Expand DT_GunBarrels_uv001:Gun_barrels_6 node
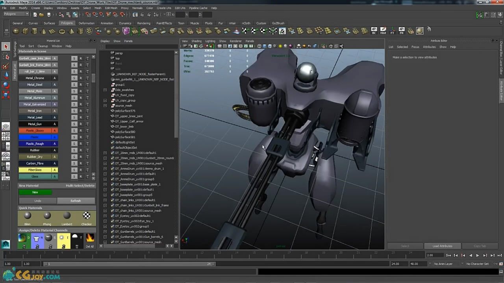504x283 pixels. 105,237
